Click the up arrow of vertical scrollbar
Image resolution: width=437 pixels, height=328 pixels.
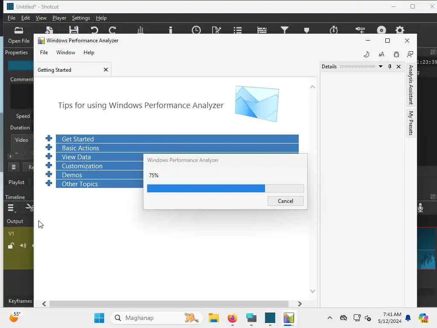click(x=312, y=87)
